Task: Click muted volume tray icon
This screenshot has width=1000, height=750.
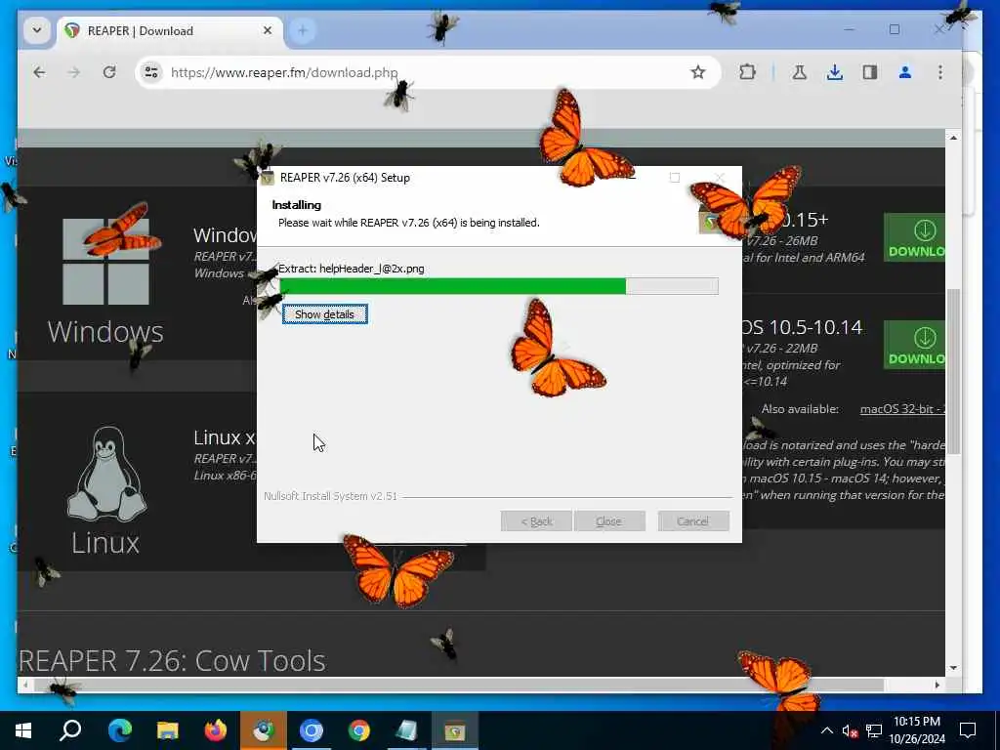Action: pos(850,730)
